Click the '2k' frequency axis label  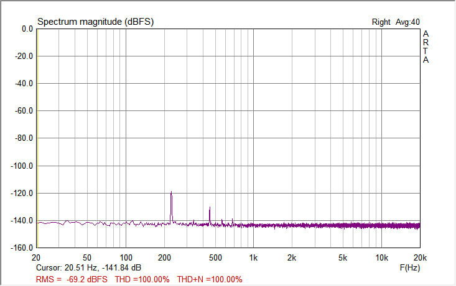tap(292, 257)
